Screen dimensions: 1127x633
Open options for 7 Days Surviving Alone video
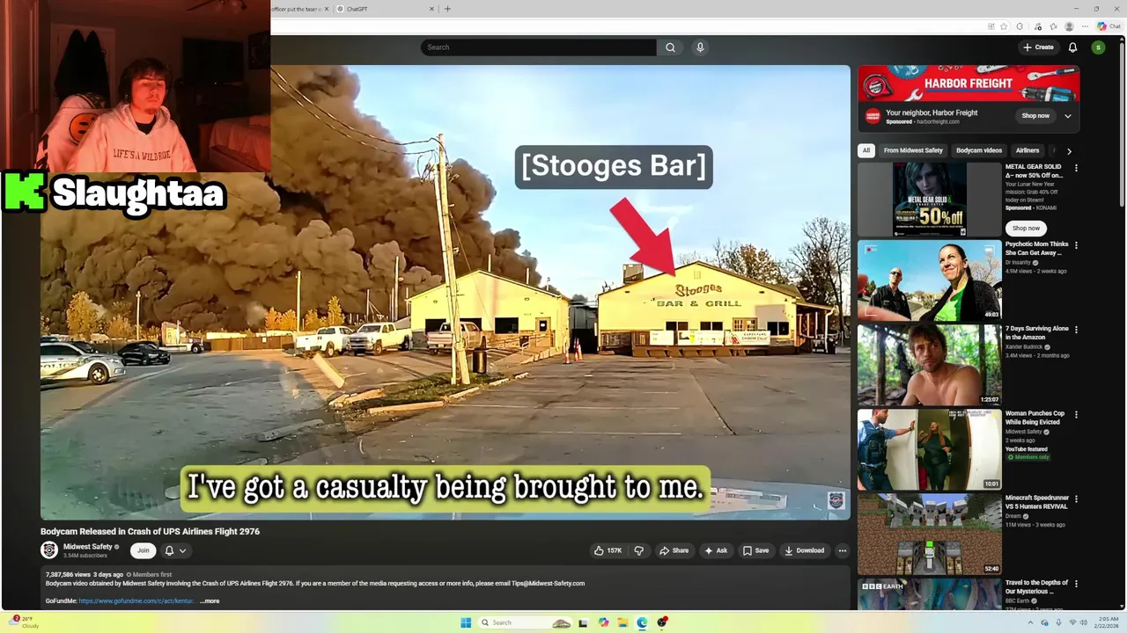click(x=1076, y=330)
